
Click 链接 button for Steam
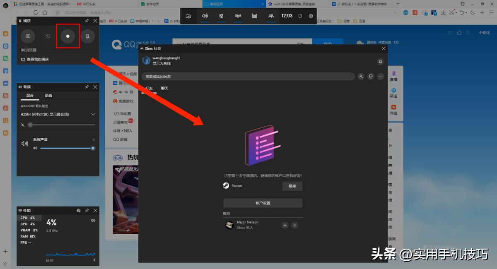click(292, 186)
